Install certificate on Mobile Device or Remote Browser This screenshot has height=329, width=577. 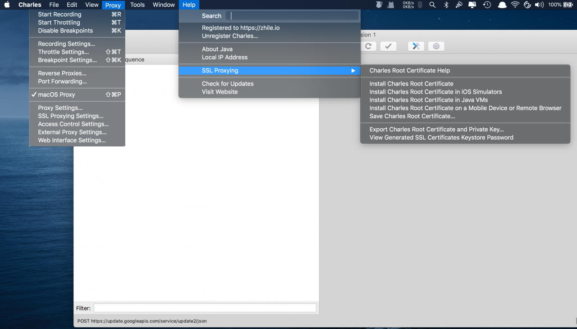point(465,108)
